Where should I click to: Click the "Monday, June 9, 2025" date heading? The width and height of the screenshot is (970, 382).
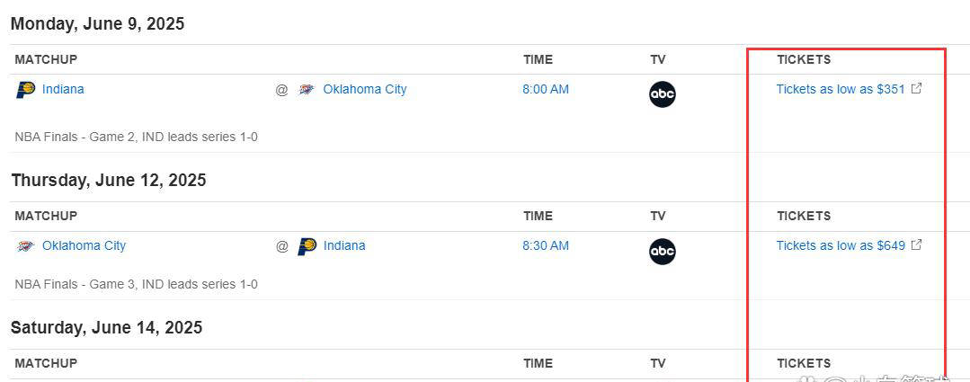[97, 24]
